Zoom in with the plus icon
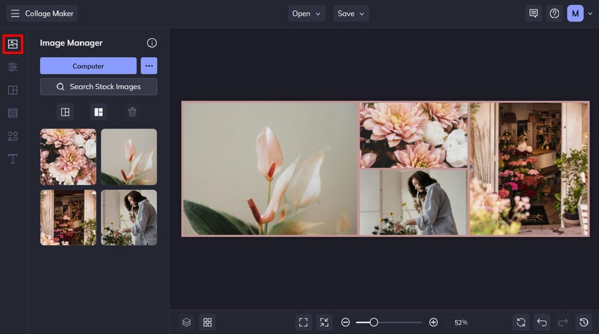The width and height of the screenshot is (599, 334). (x=433, y=322)
